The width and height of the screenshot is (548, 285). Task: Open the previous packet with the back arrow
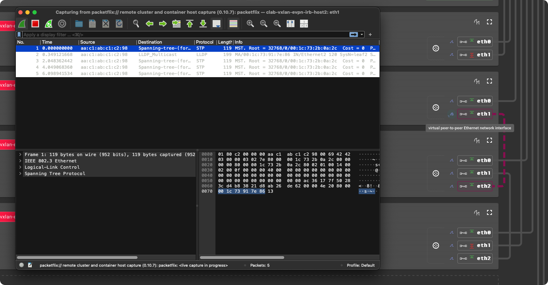[149, 24]
